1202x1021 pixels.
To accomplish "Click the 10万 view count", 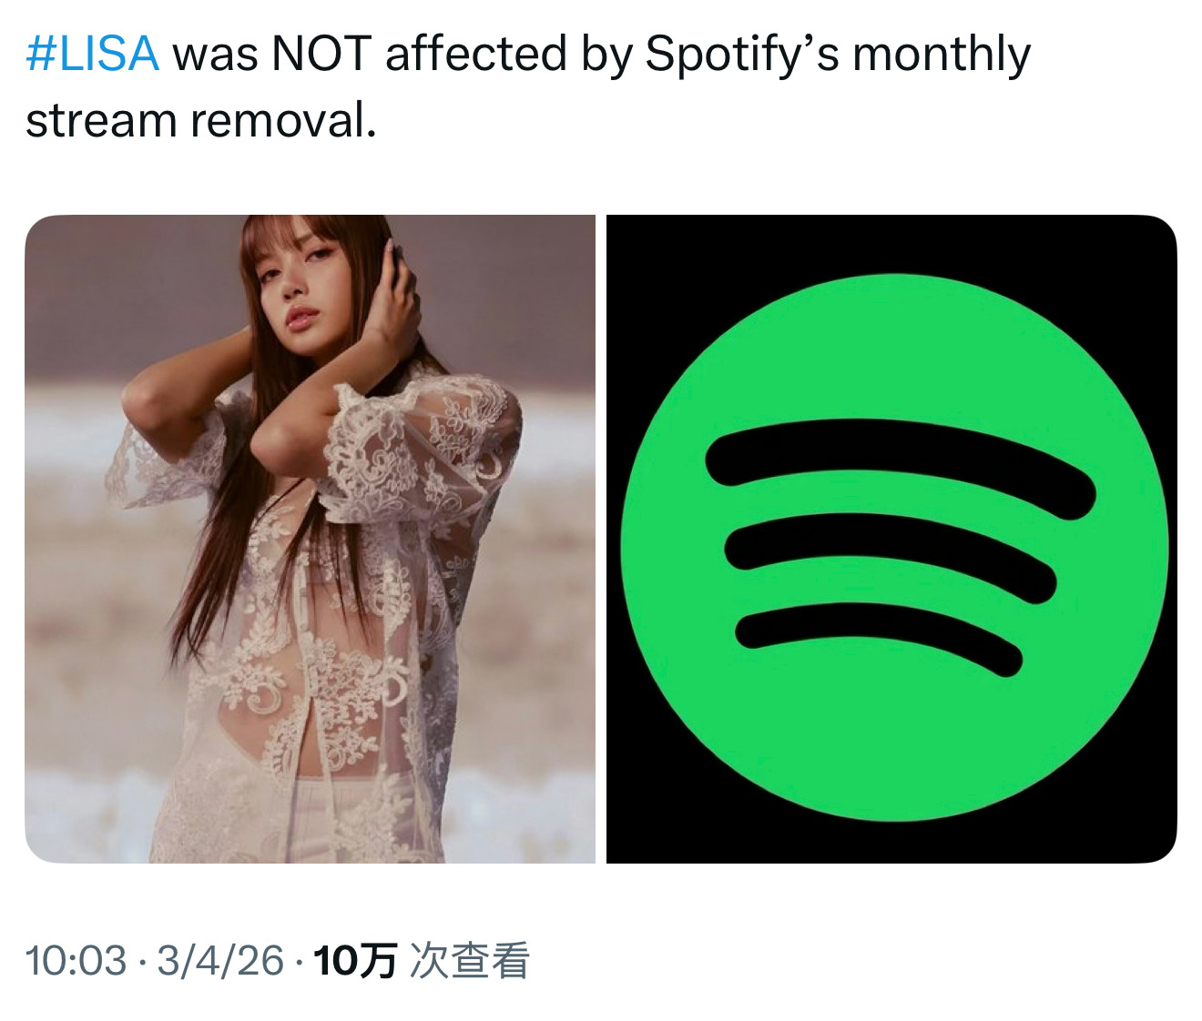I will click(x=355, y=961).
